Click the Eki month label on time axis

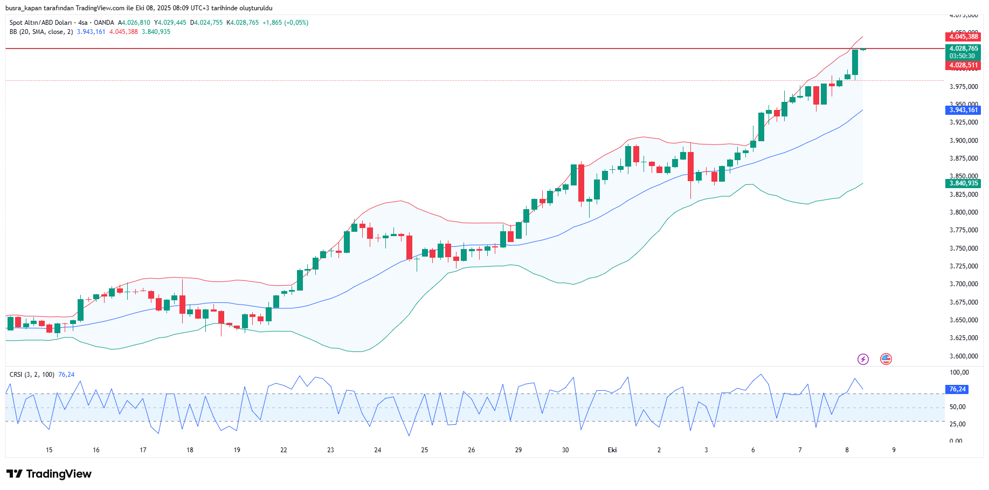[x=612, y=450]
